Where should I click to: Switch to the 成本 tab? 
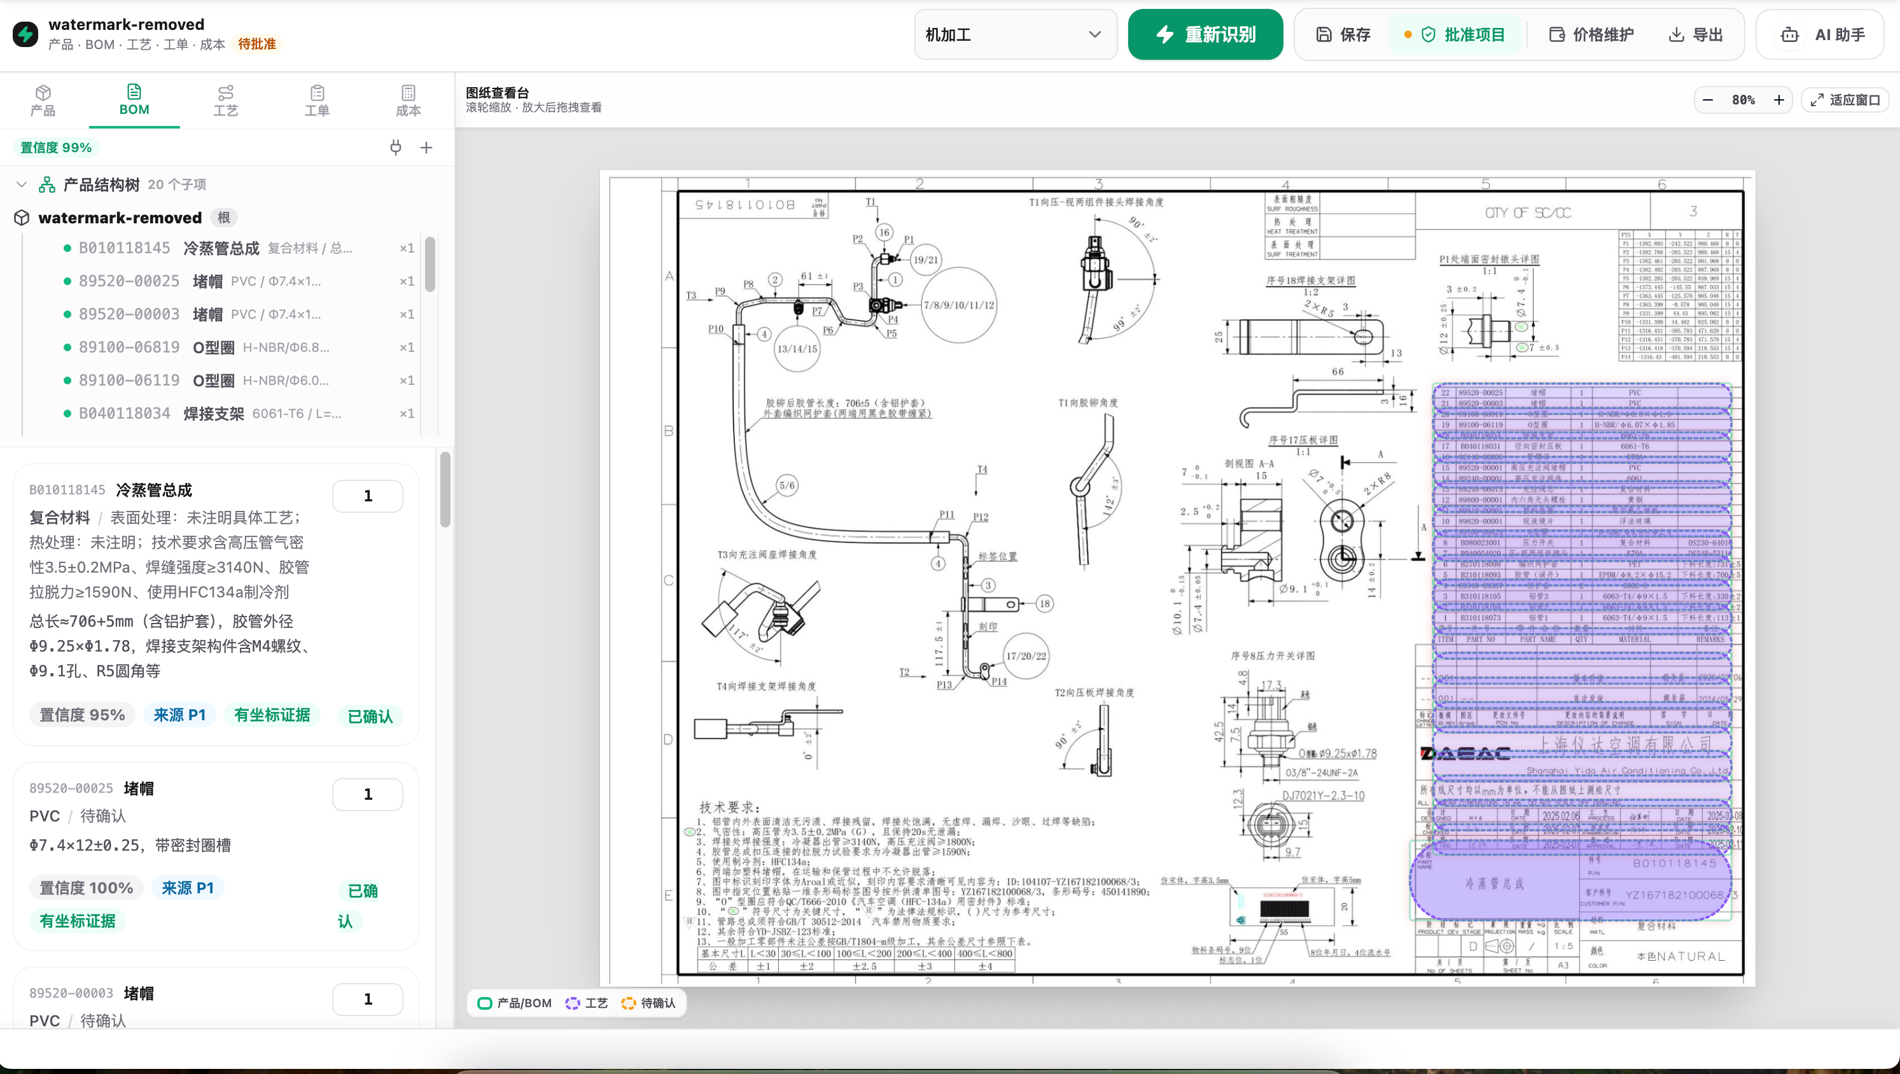coord(409,101)
